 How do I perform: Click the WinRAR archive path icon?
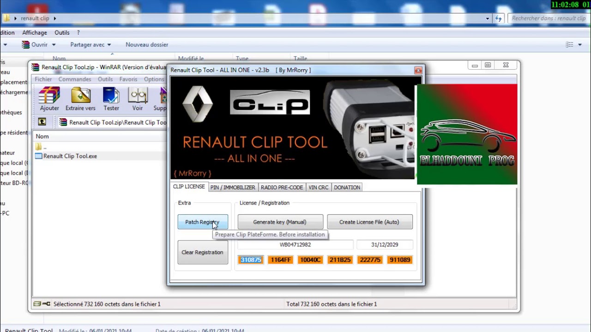(x=63, y=122)
